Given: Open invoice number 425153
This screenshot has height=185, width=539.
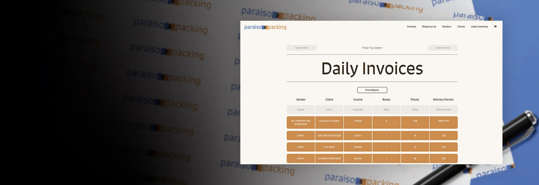Looking at the screenshot, I should 358,136.
